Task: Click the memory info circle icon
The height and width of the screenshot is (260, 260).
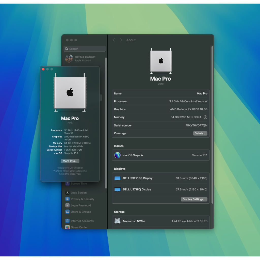Action: (x=205, y=117)
